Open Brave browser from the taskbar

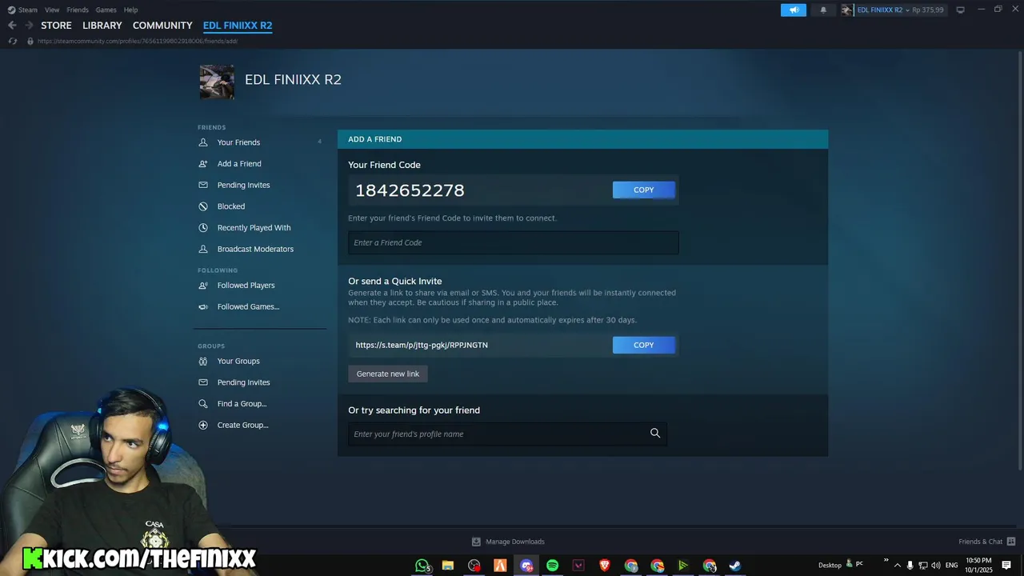605,566
